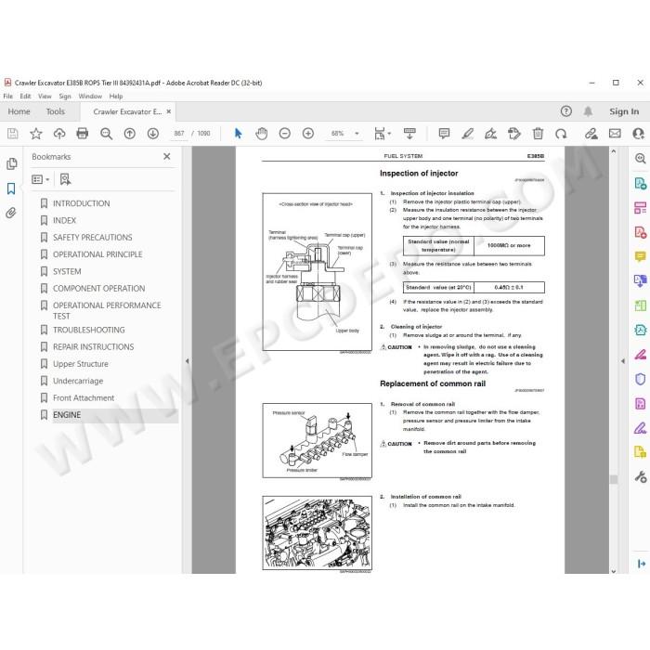Image resolution: width=650 pixels, height=650 pixels.
Task: Click the upload to cloud icon
Action: pos(59,134)
